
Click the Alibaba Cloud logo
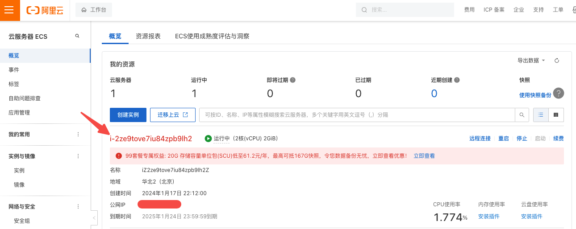click(45, 10)
